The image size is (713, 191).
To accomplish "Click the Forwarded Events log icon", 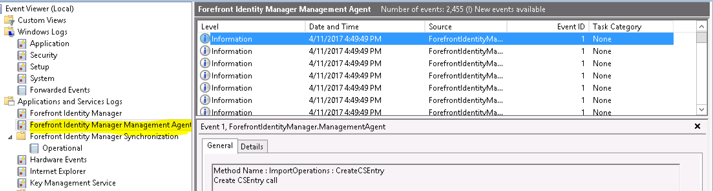I will (x=22, y=90).
